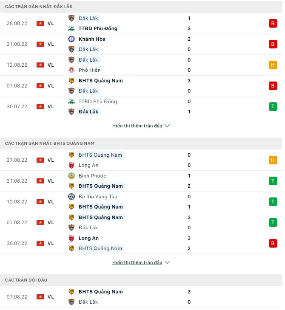Viewport: 285px width, 310px height.
Task: Click orange H badge on Đắk Lắk–Phố Hiến match
Action: 272,65
